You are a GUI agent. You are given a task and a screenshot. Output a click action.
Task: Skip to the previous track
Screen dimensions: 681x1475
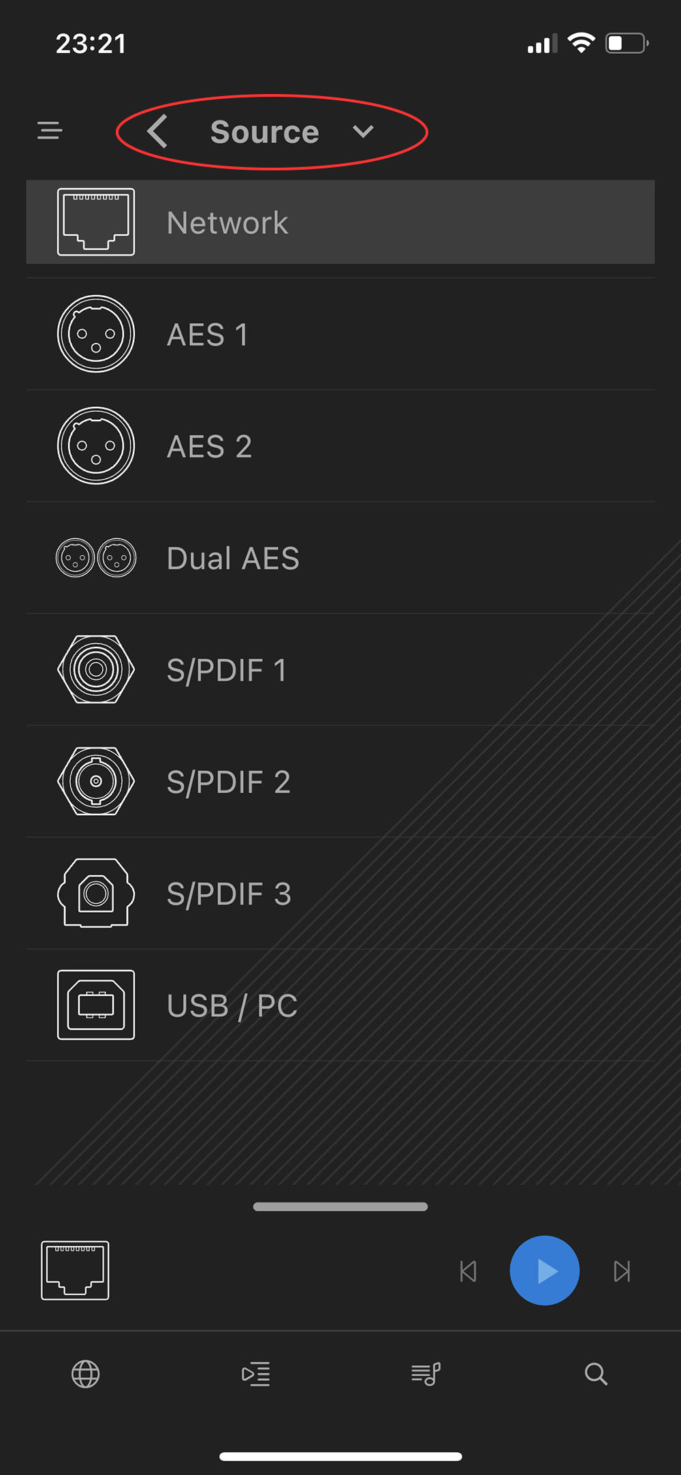(x=469, y=1271)
